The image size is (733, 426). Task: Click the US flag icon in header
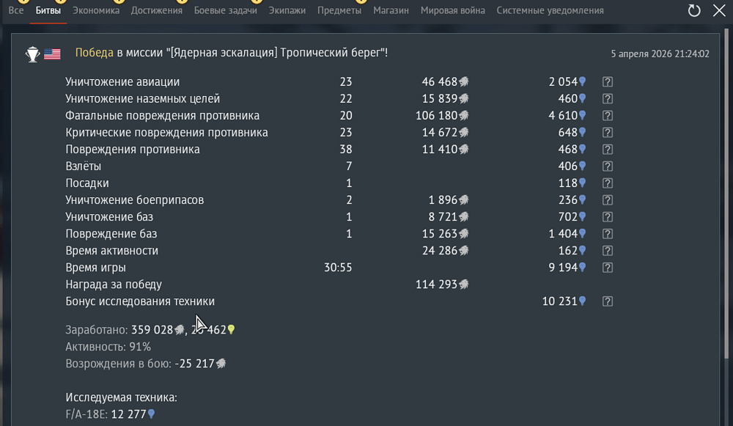tap(52, 54)
